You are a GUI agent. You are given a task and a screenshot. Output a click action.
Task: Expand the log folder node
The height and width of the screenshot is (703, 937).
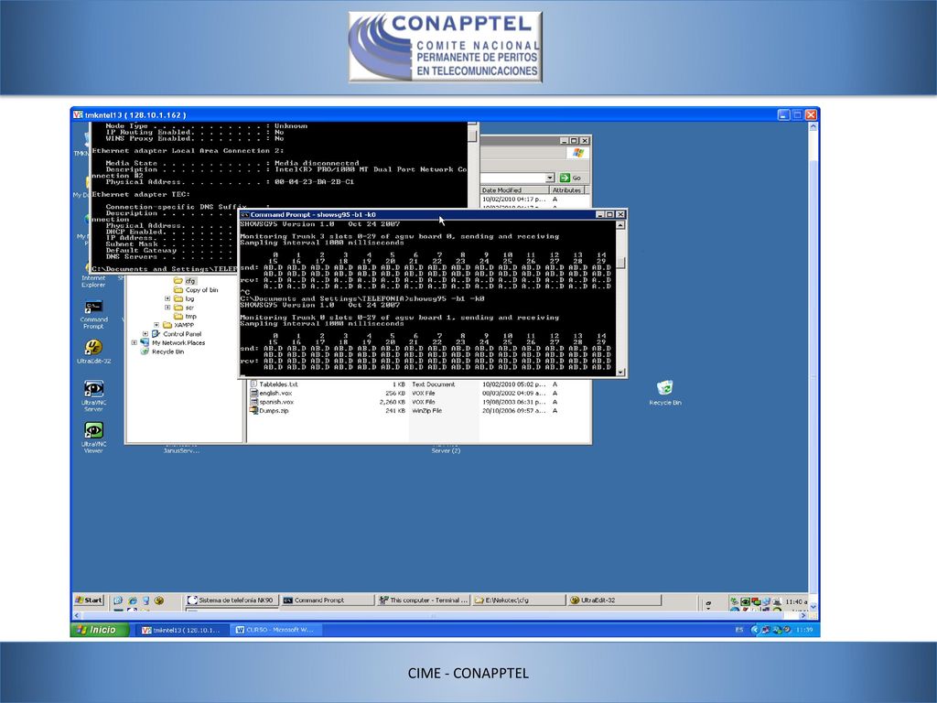pyautogui.click(x=167, y=298)
